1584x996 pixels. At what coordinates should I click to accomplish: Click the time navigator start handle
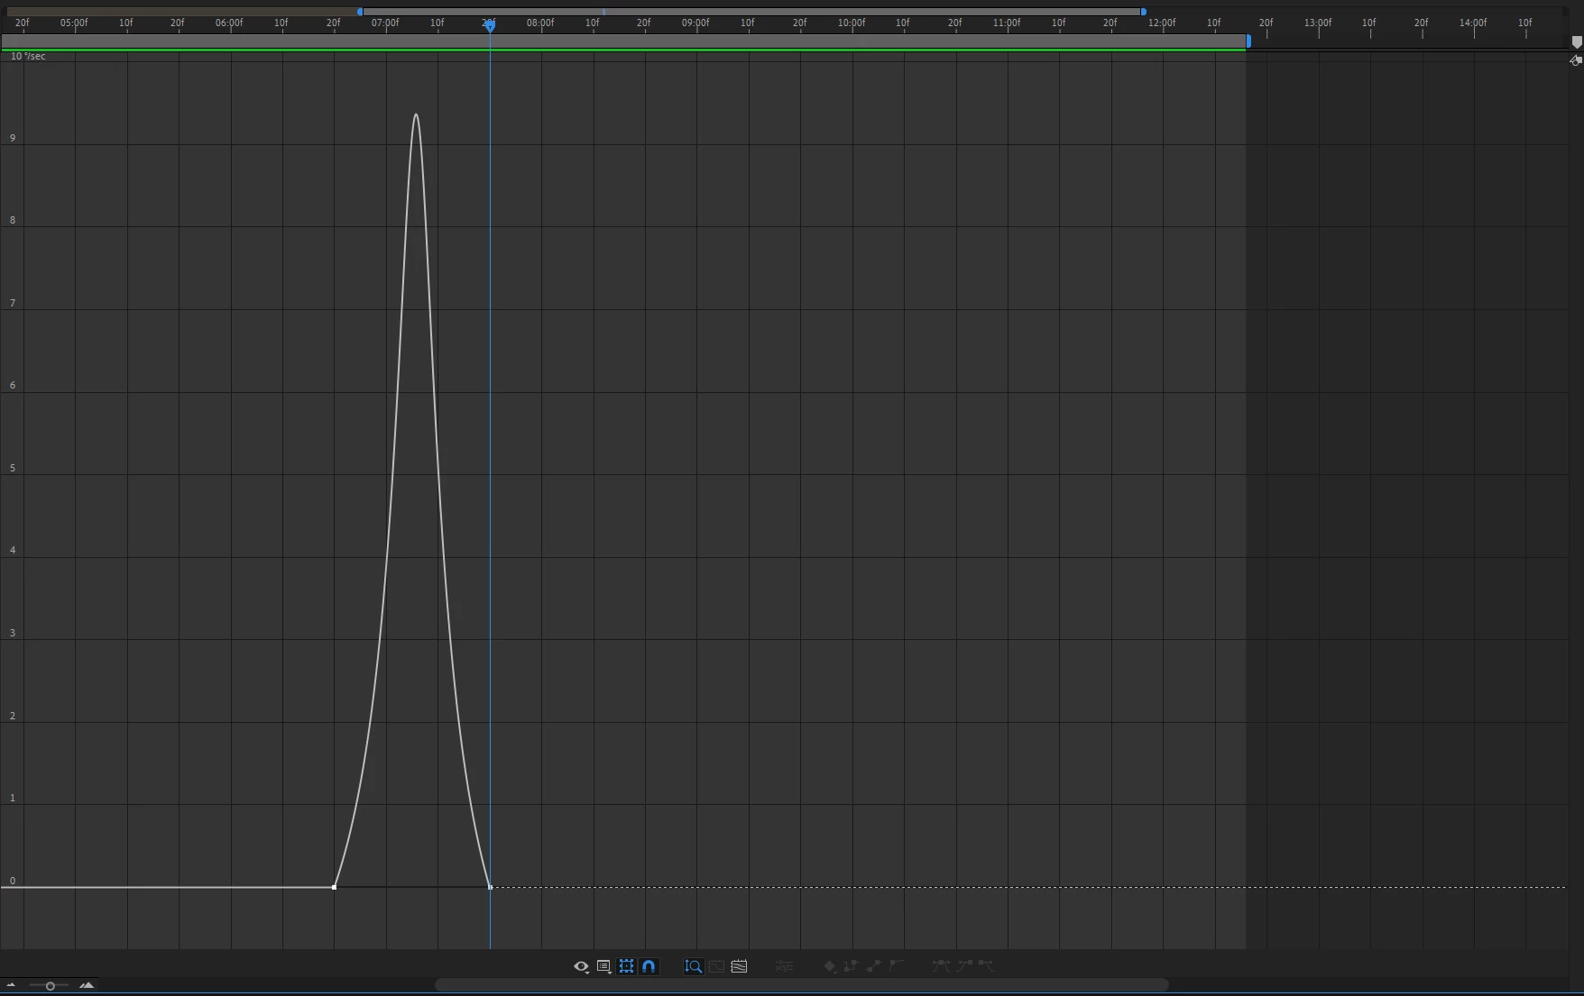pyautogui.click(x=360, y=12)
